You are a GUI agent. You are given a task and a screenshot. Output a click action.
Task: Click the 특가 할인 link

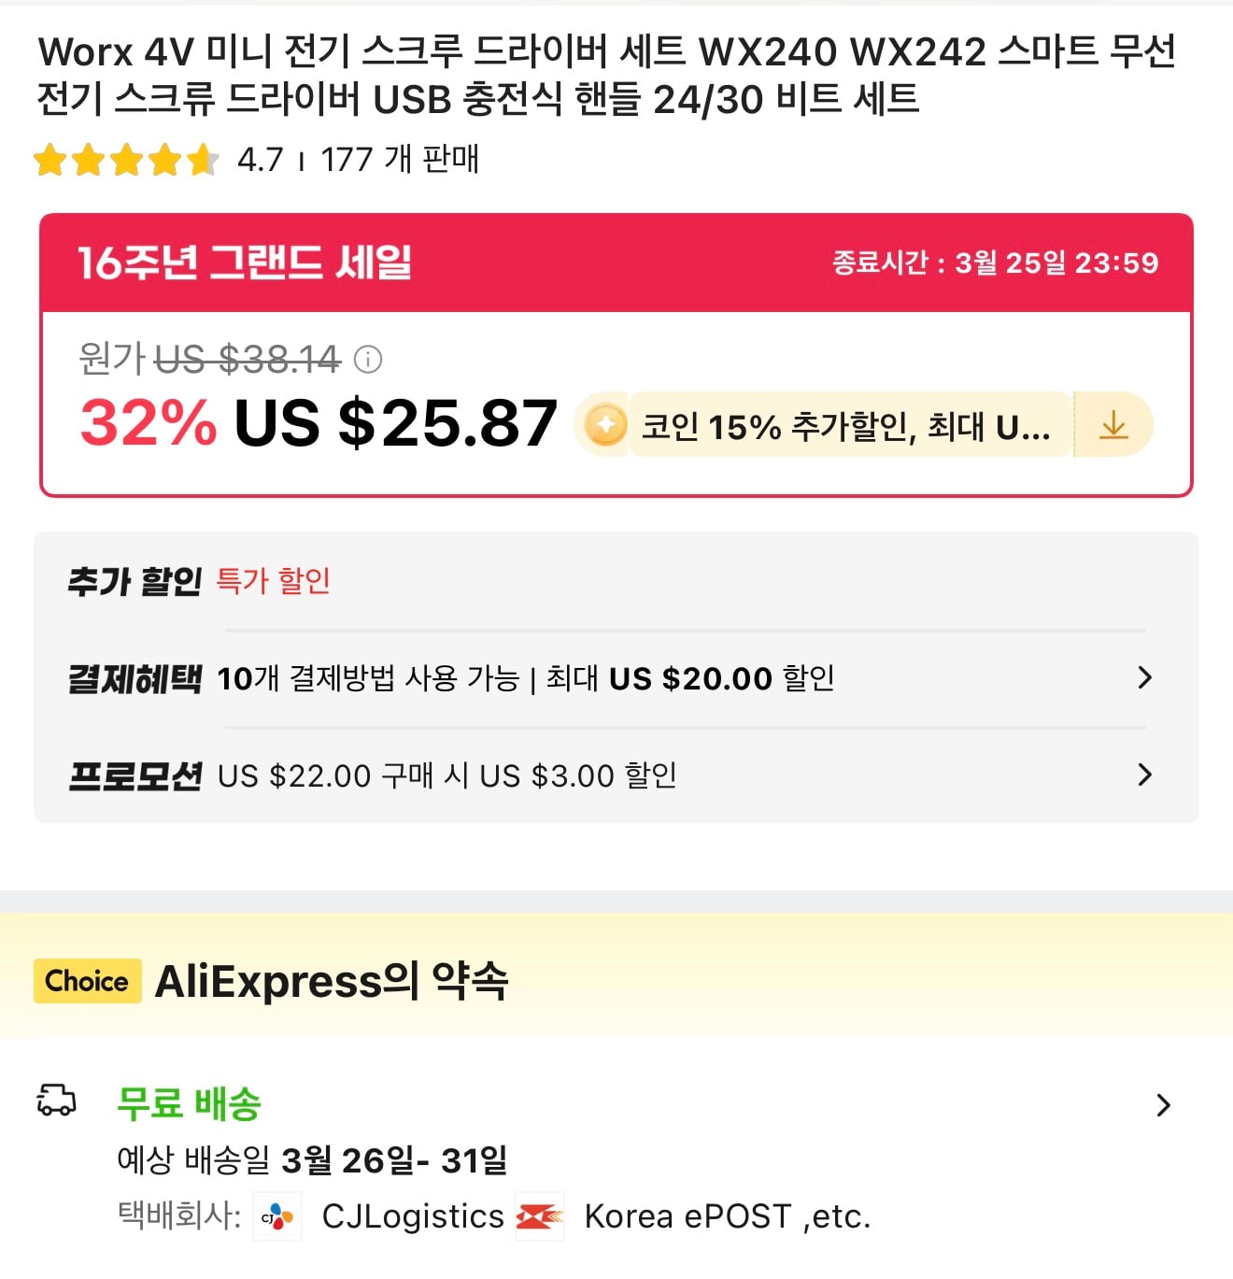273,580
